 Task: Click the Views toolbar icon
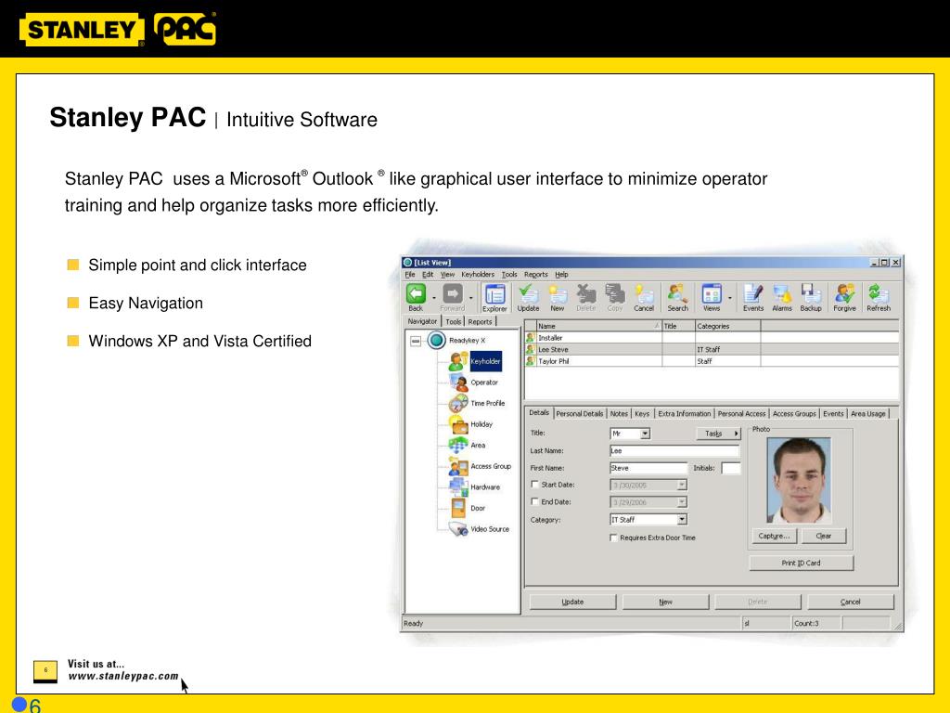(x=712, y=294)
